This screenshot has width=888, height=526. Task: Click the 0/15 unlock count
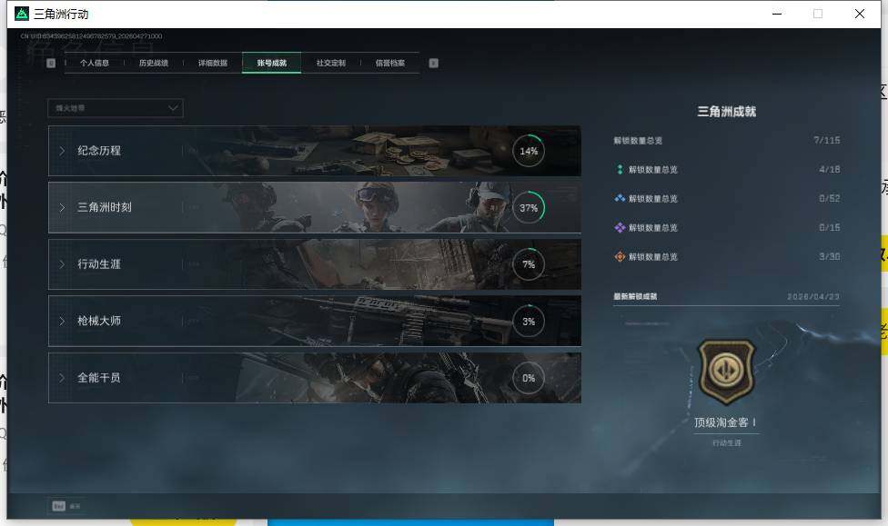pos(830,227)
